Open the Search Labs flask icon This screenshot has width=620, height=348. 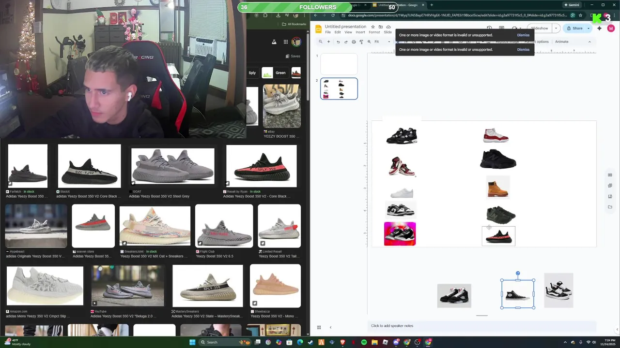pos(274,42)
